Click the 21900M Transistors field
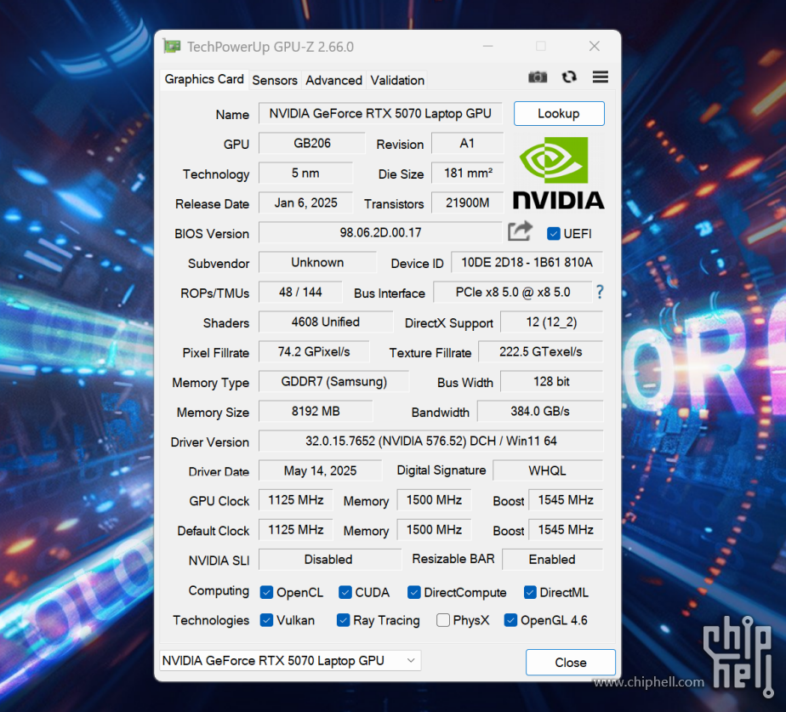This screenshot has height=712, width=786. pyautogui.click(x=467, y=202)
